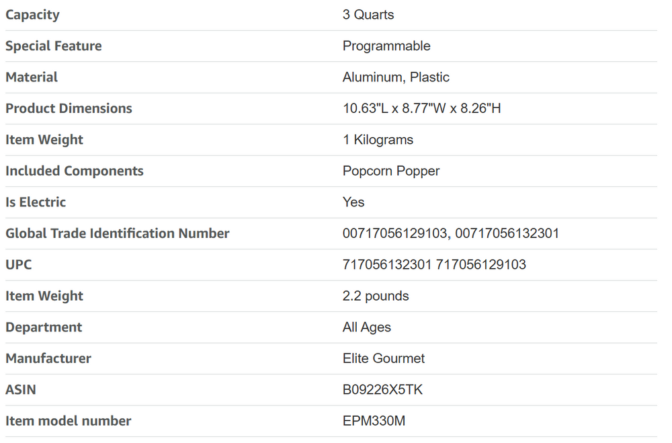
Task: Click the "Elite Gourmet" manufacturer name
Action: pyautogui.click(x=384, y=358)
